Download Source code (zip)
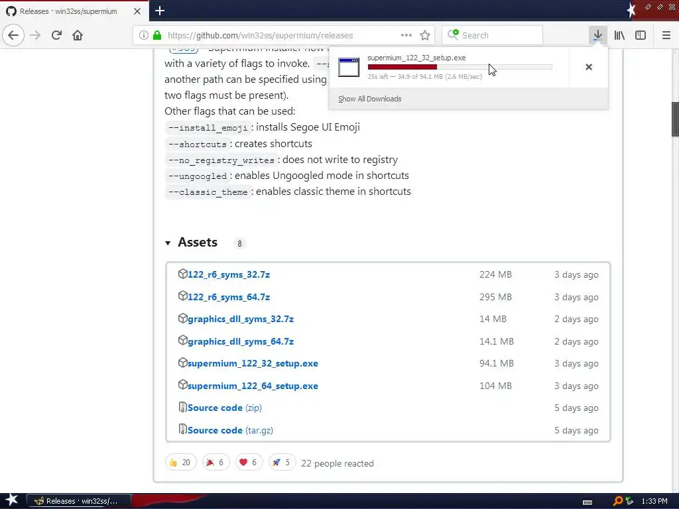Image resolution: width=679 pixels, height=509 pixels. pos(225,408)
